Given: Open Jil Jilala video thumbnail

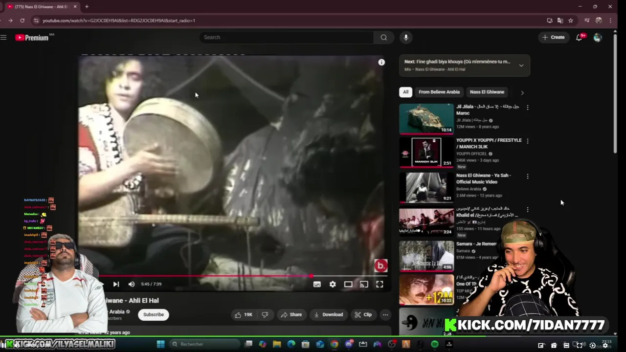Looking at the screenshot, I should pyautogui.click(x=426, y=118).
